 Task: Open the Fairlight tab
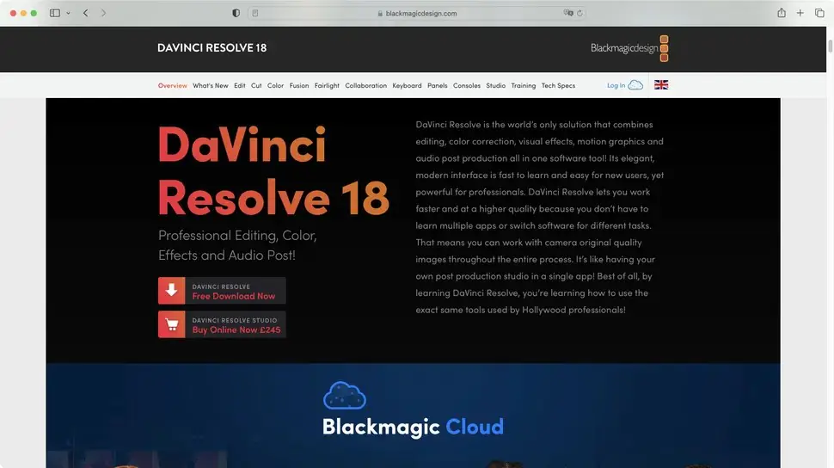tap(327, 86)
